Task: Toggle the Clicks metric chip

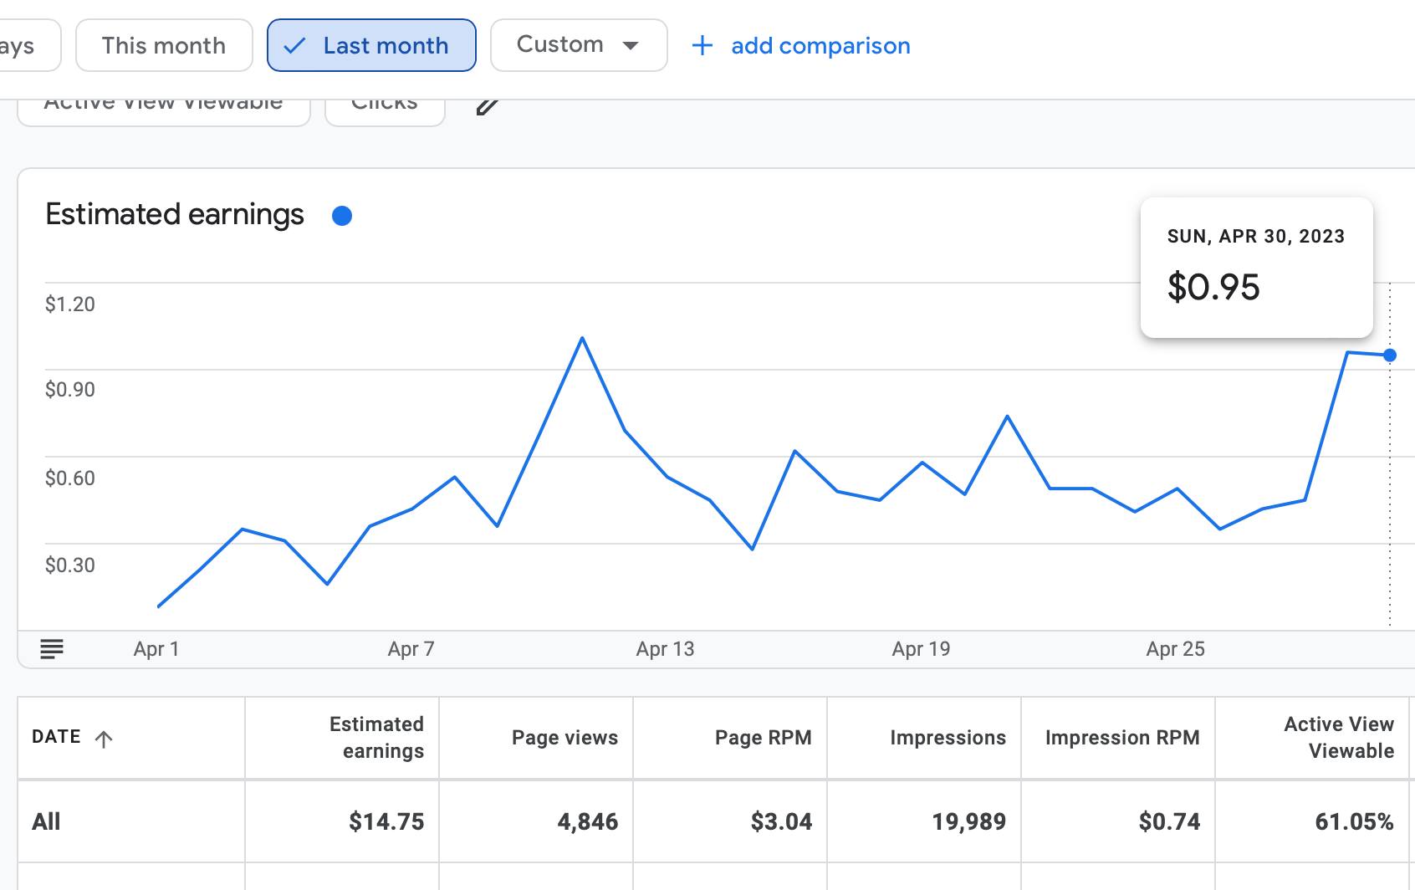Action: [x=385, y=109]
